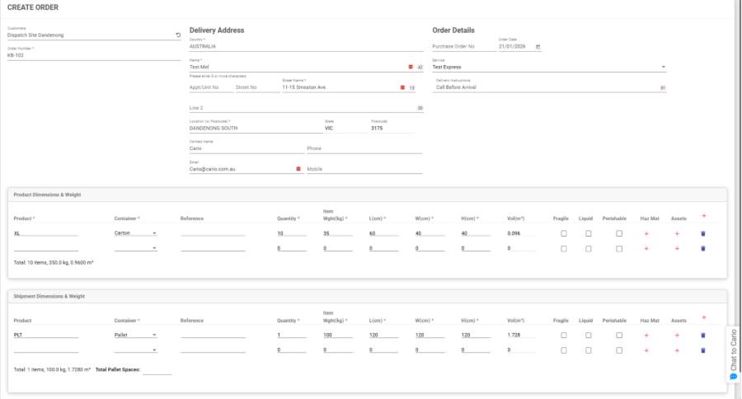Viewport: 742px width, 399px height.
Task: Check Perishable for the XL product row
Action: pos(619,234)
